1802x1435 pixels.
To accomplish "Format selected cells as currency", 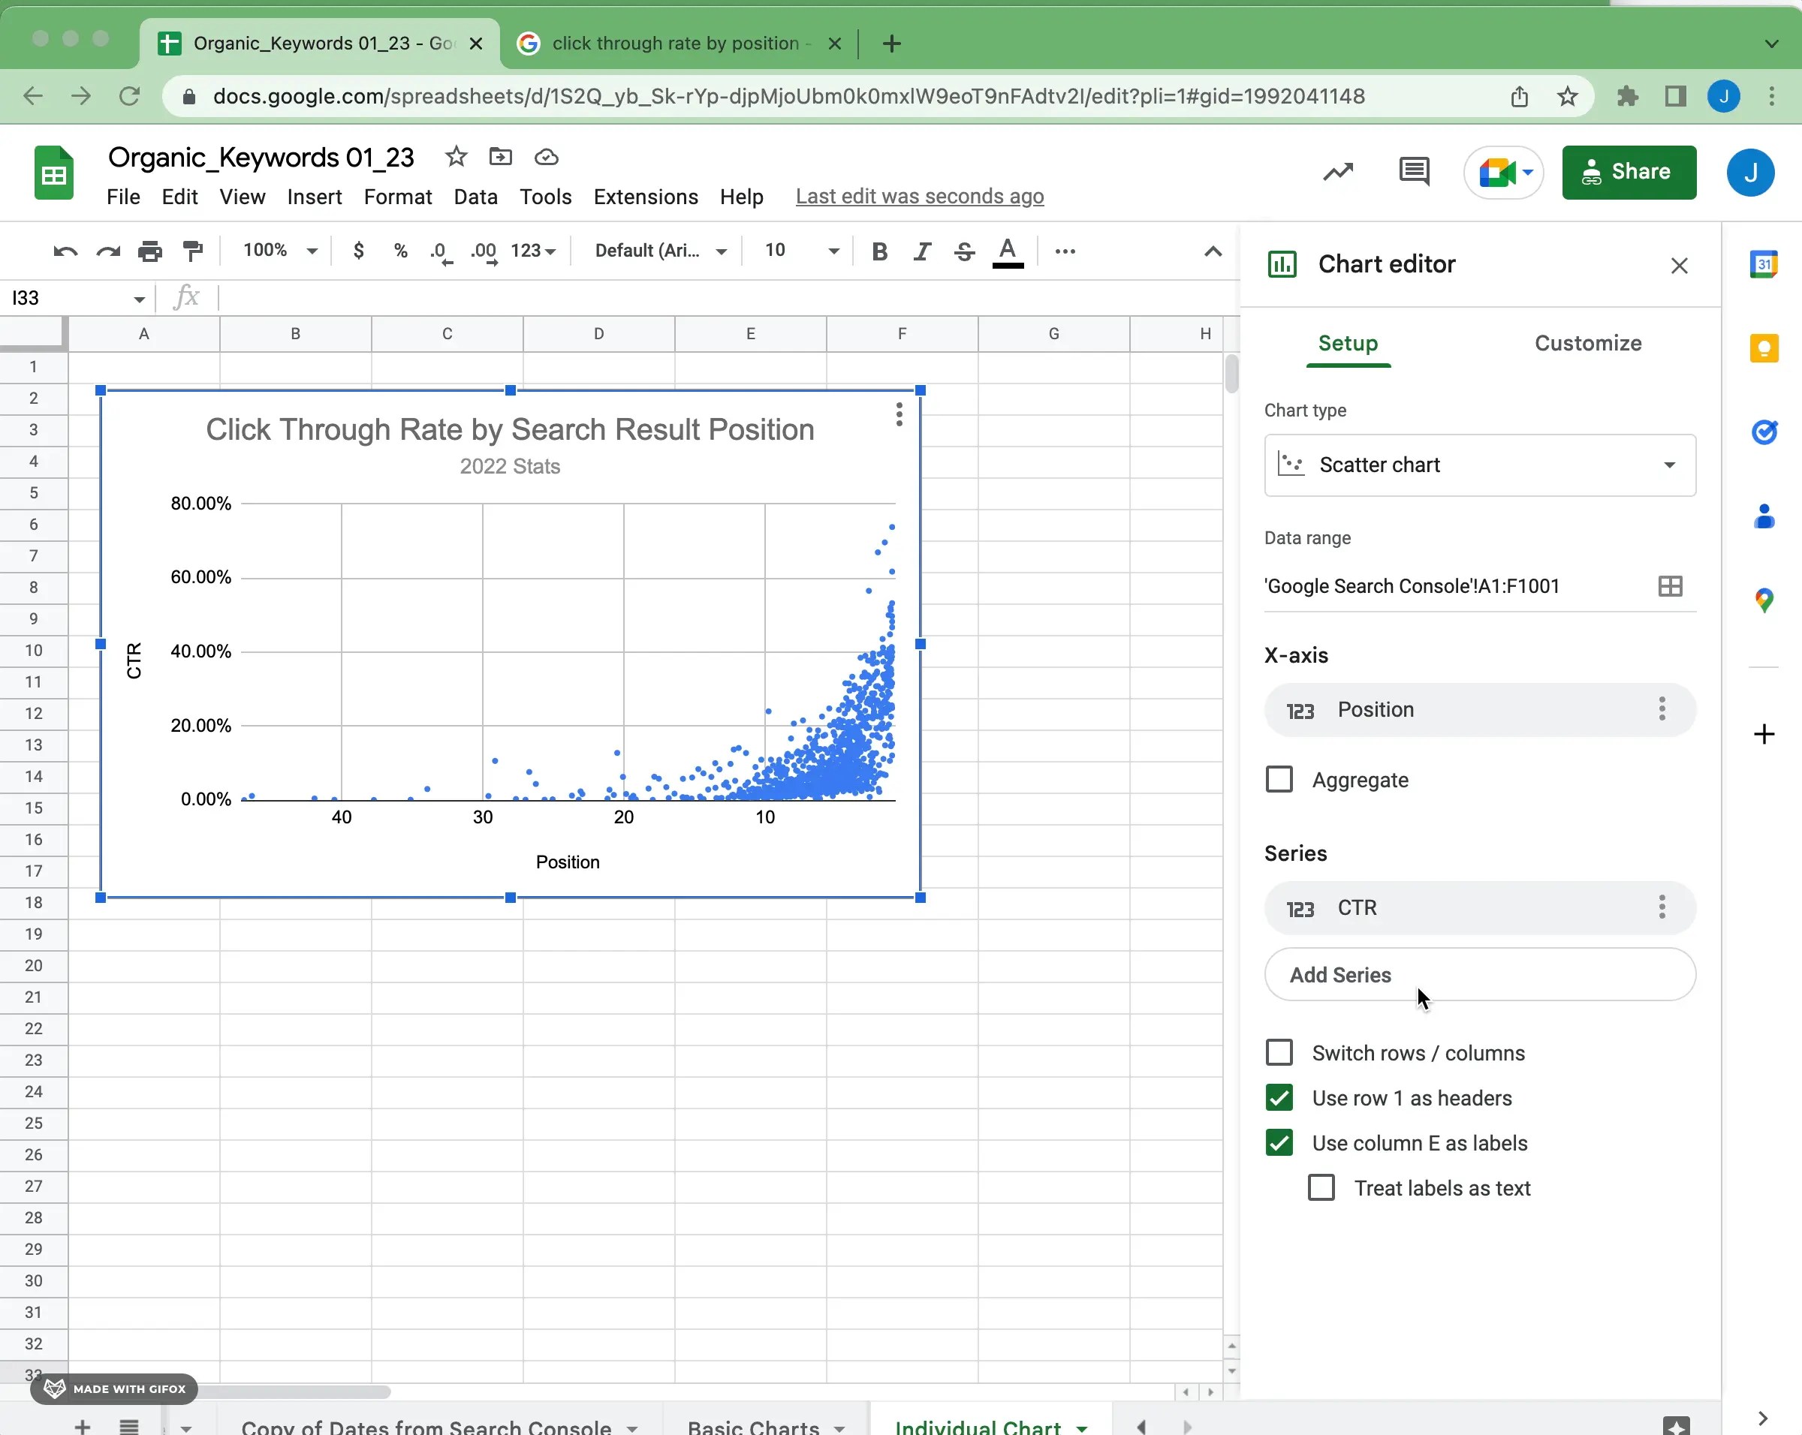I will click(x=359, y=251).
